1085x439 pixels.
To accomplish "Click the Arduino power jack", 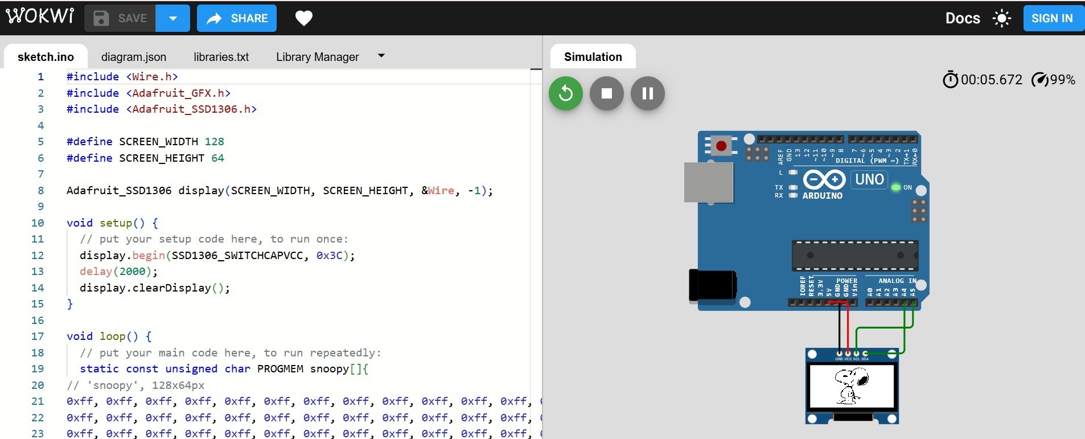I will tap(713, 285).
